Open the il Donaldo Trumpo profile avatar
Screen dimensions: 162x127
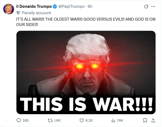(9, 9)
